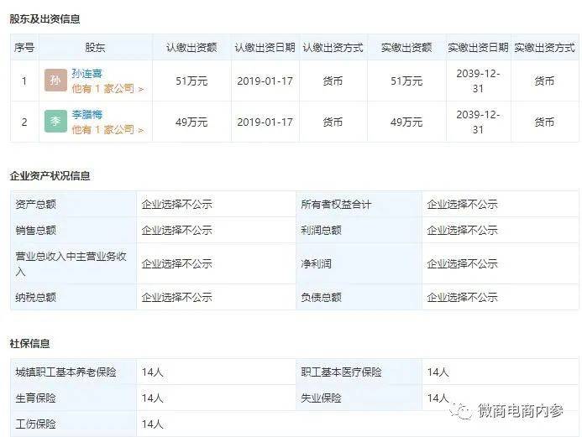This screenshot has width=582, height=437.
Task: Expand arrow next to 李腊梅's companies
Action: [x=141, y=131]
